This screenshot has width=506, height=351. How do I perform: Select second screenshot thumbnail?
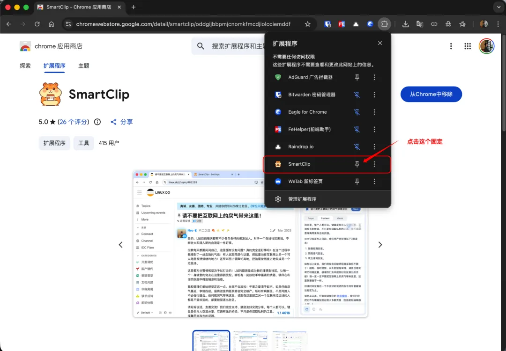(250, 341)
